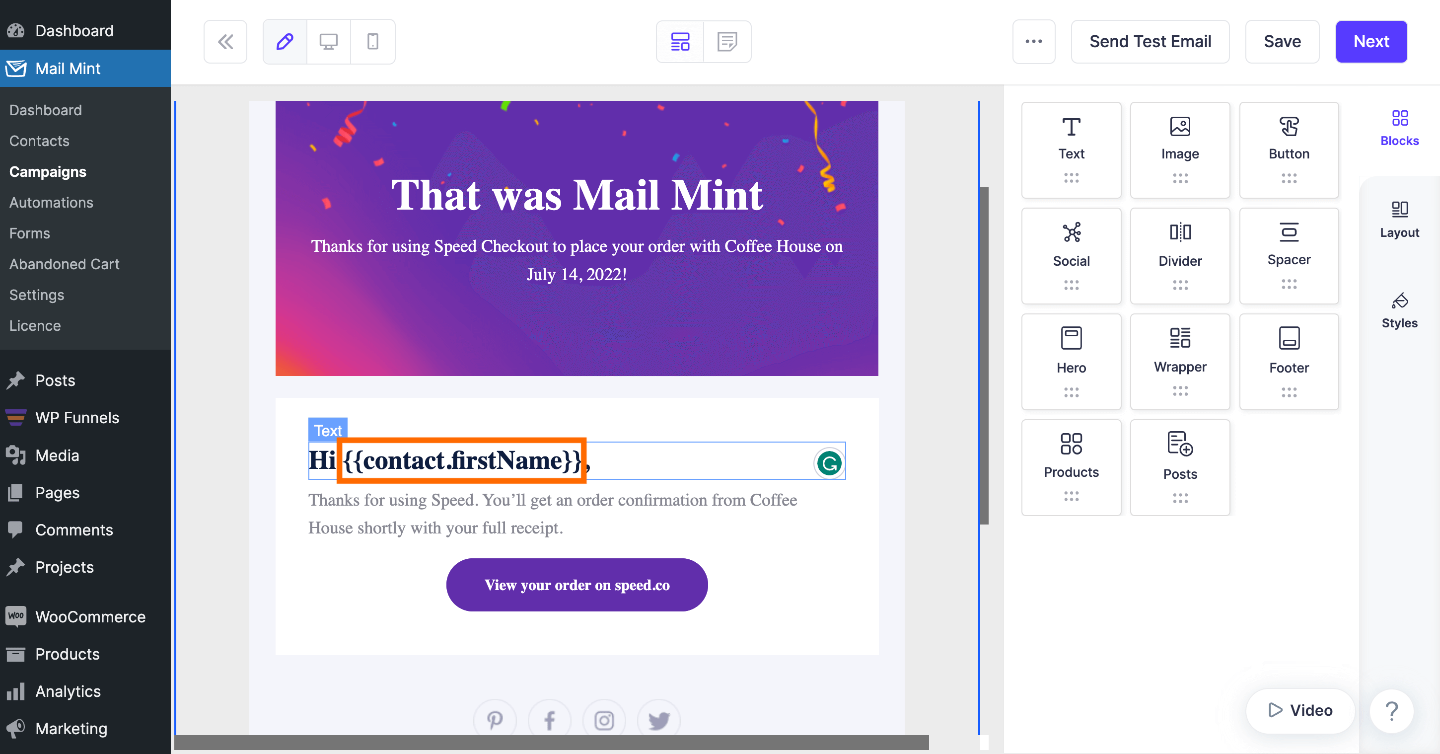This screenshot has width=1440, height=754.
Task: Add a Footer block
Action: pyautogui.click(x=1289, y=362)
